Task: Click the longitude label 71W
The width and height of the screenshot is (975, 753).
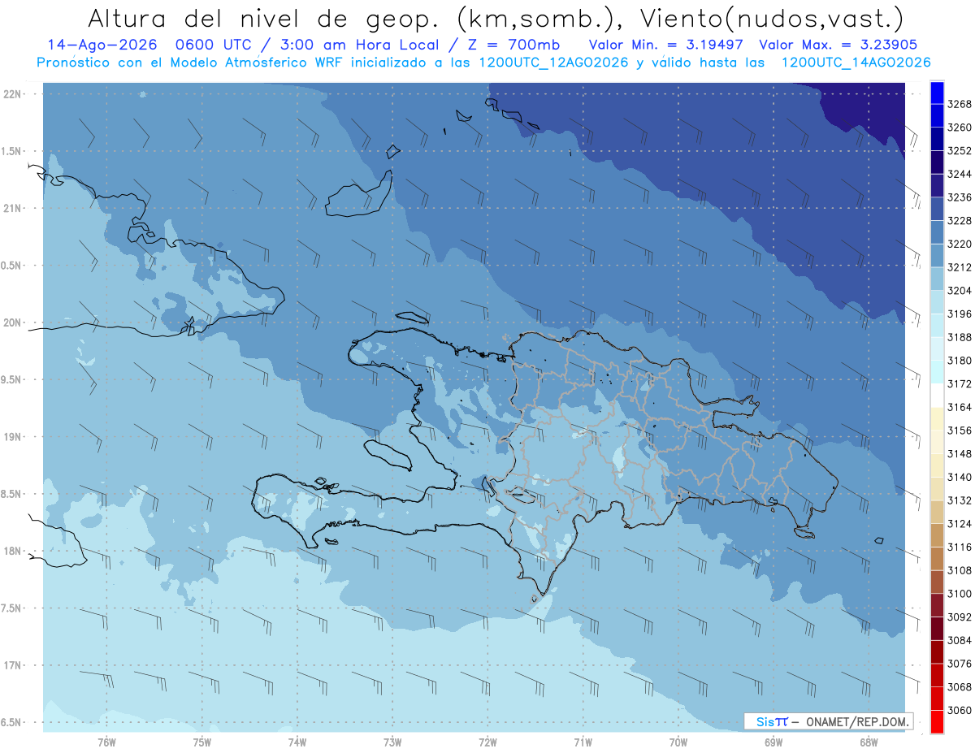Action: point(583,743)
